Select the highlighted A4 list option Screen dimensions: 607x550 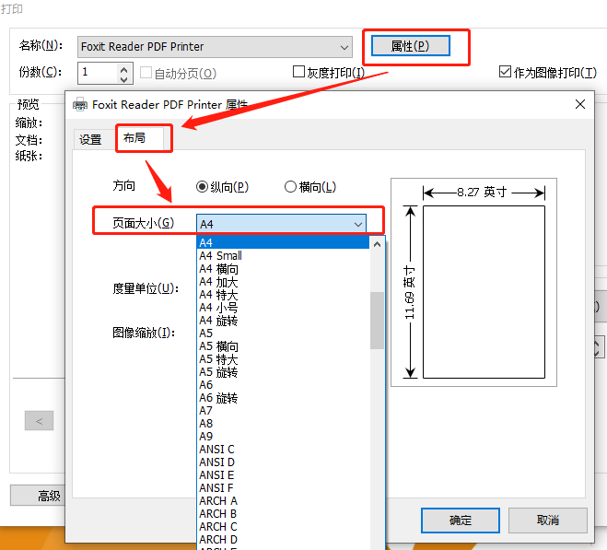click(x=284, y=242)
